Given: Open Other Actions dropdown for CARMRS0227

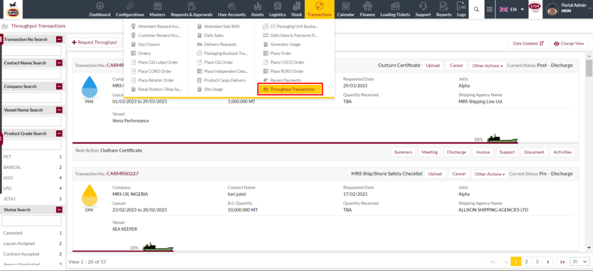Looking at the screenshot, I should [x=489, y=174].
